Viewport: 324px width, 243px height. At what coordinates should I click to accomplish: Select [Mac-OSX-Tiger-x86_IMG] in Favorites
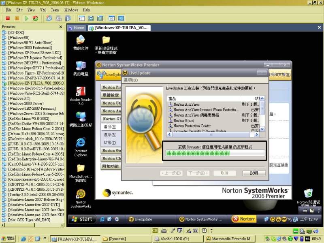pos(29,220)
